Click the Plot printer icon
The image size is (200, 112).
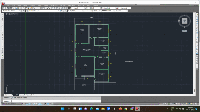[11, 8]
